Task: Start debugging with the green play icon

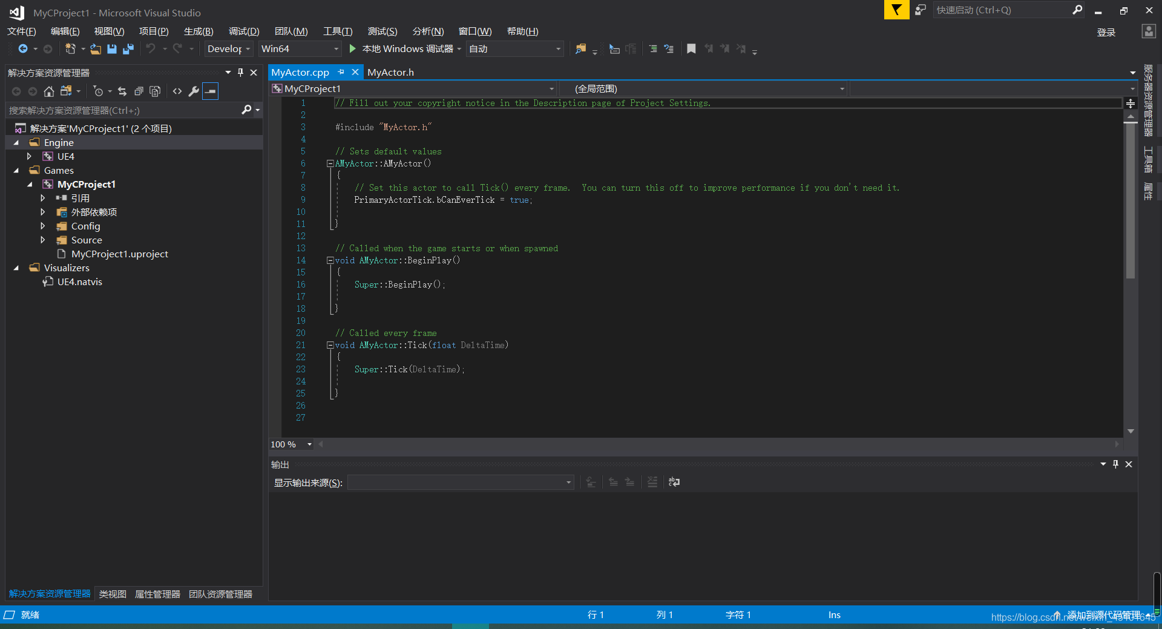Action: 353,48
